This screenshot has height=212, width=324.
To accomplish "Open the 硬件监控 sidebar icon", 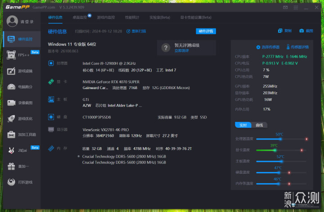I will click(x=11, y=39).
